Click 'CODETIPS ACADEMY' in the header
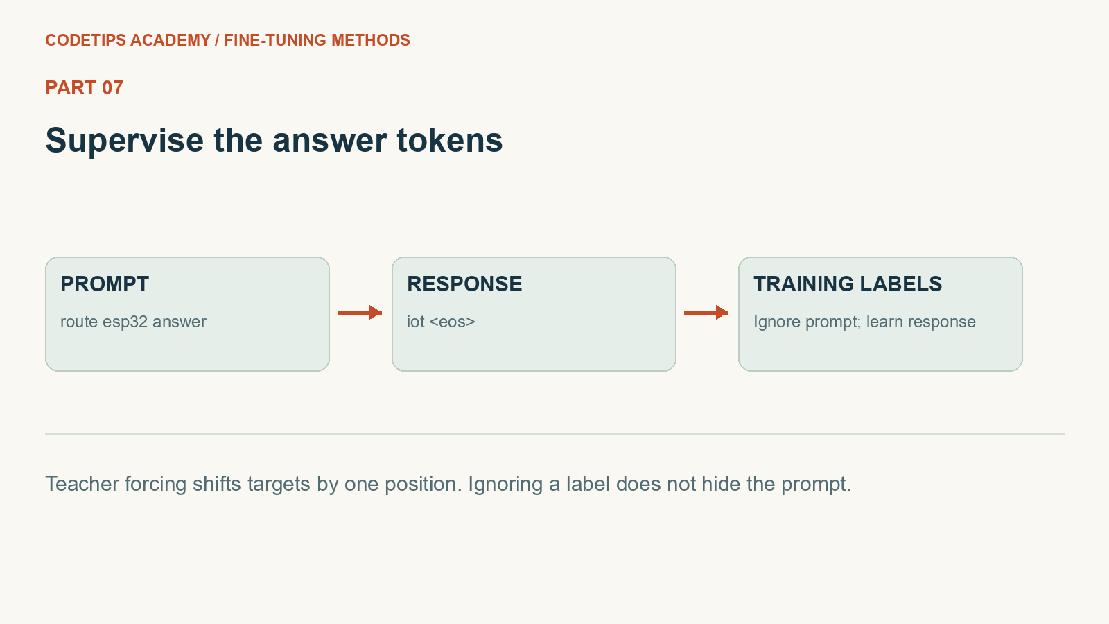 point(128,40)
